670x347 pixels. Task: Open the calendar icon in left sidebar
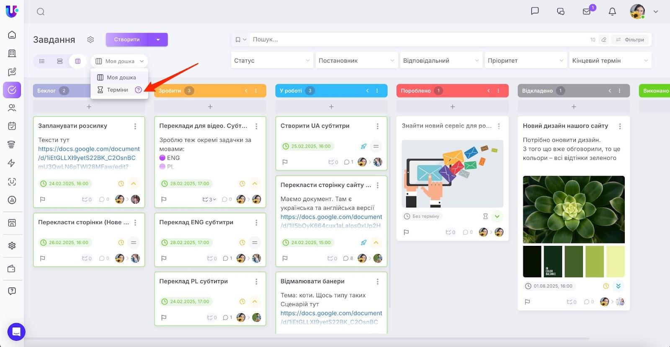tap(12, 126)
